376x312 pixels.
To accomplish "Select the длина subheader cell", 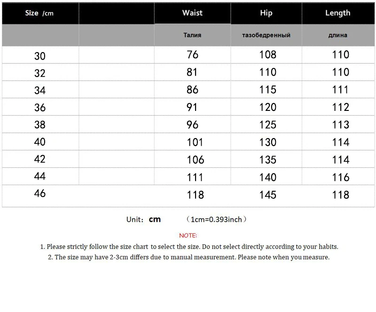I will (337, 35).
